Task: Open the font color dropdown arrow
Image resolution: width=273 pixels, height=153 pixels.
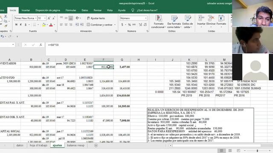Action: pyautogui.click(x=54, y=25)
